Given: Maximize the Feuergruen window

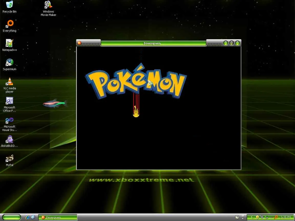Looking at the screenshot, I should pyautogui.click(x=231, y=43).
